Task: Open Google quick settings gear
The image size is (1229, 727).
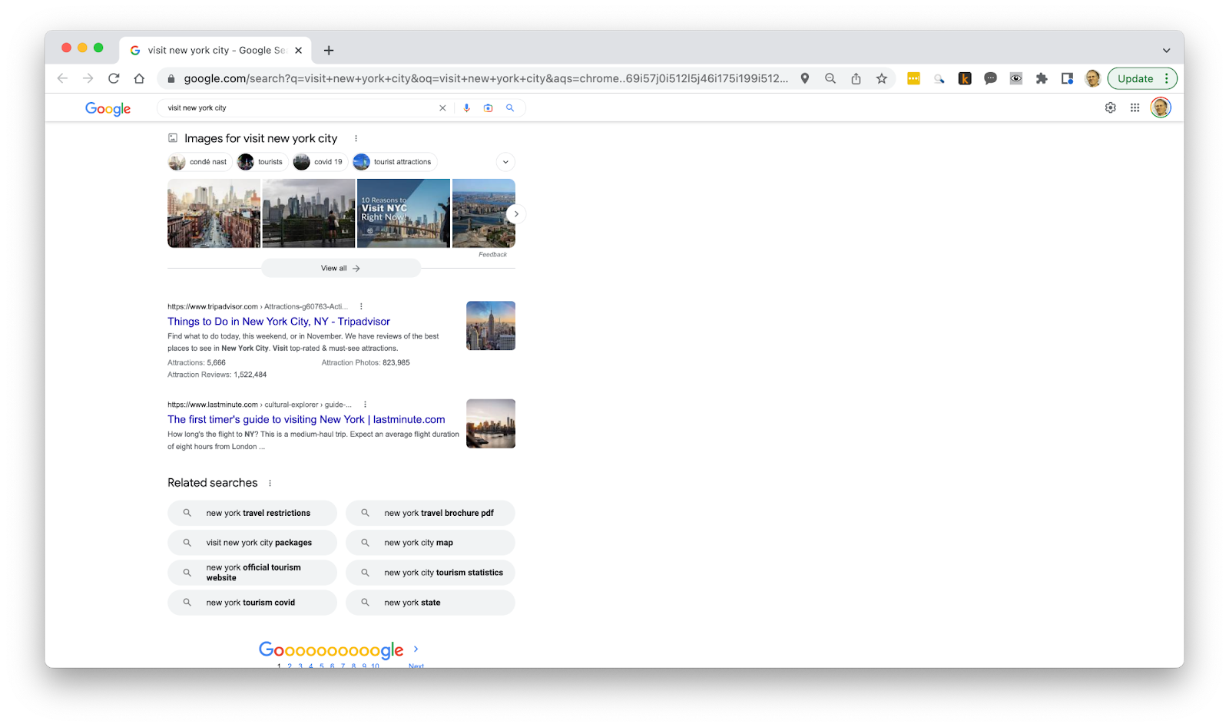Action: 1110,108
